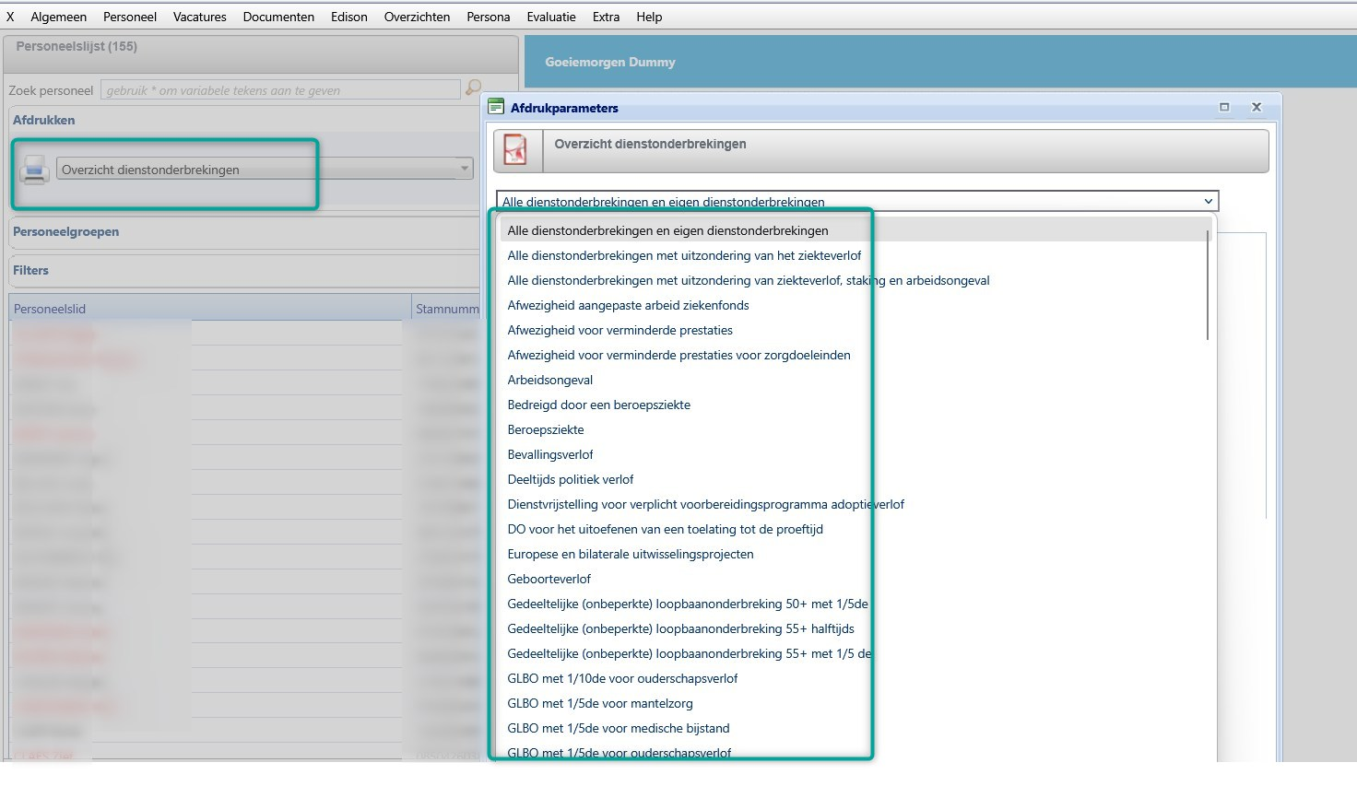Click the magnifier search icon
The image size is (1357, 786).
(473, 88)
